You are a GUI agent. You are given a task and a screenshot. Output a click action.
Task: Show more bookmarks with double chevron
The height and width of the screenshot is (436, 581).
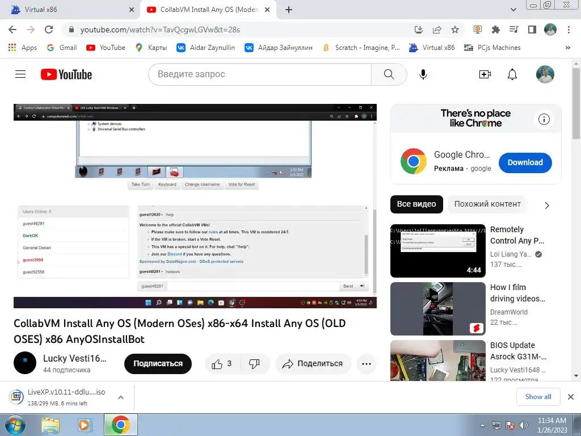567,48
